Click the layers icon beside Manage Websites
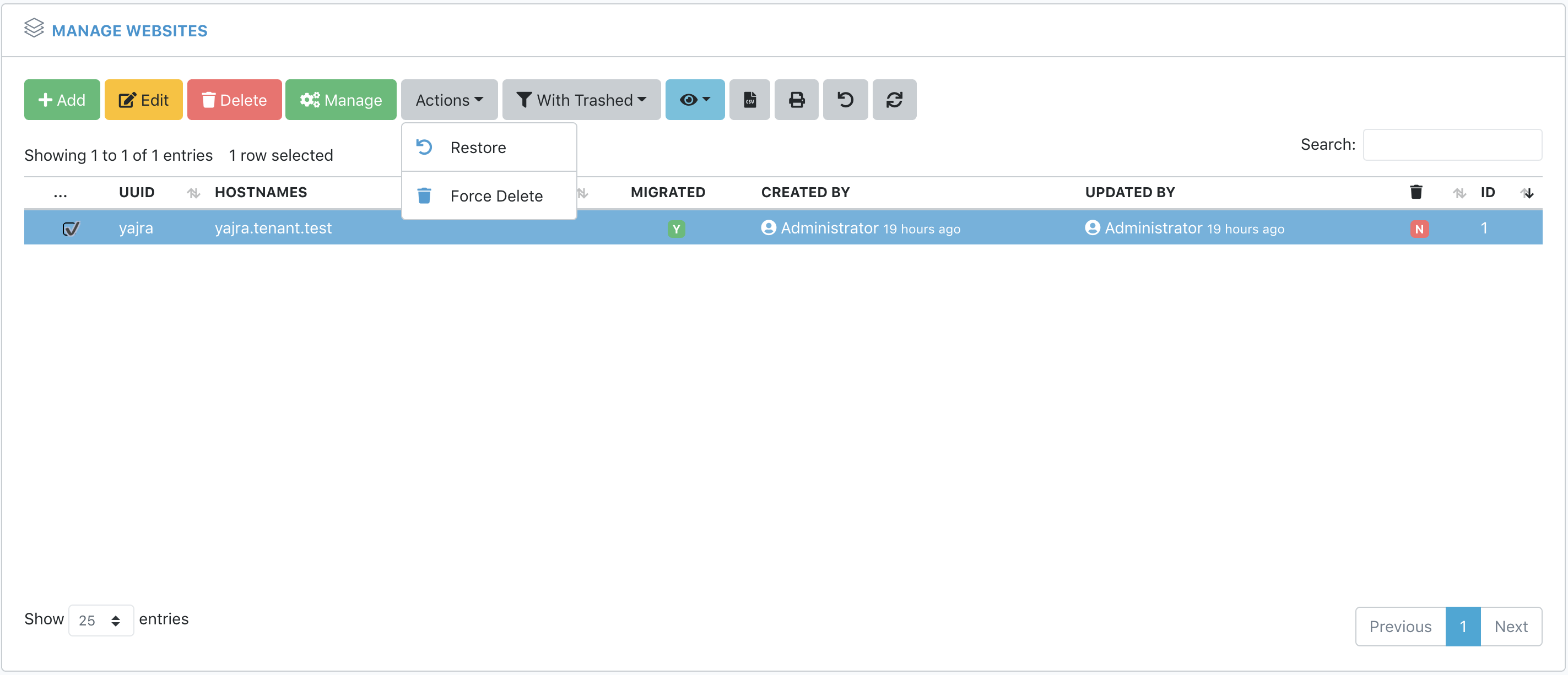1568x675 pixels. [34, 29]
